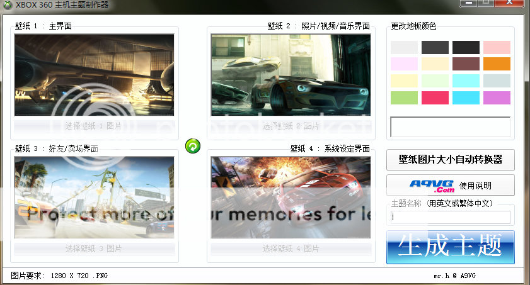Image resolution: width=530 pixels, height=285 pixels.
Task: Choose the hot pink-red floor color swatch
Action: tap(435, 98)
